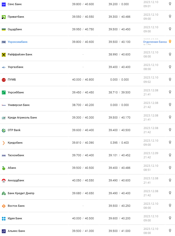Click the Sens Bank logo icon
The width and height of the screenshot is (175, 236).
click(x=4, y=4)
